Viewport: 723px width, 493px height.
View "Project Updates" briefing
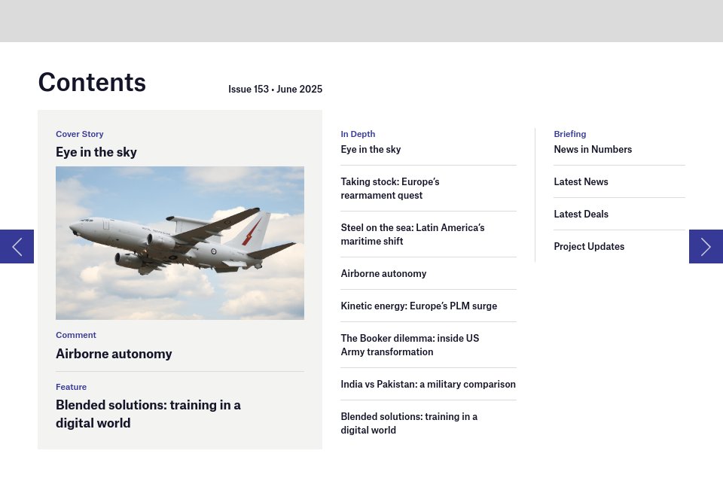click(589, 247)
